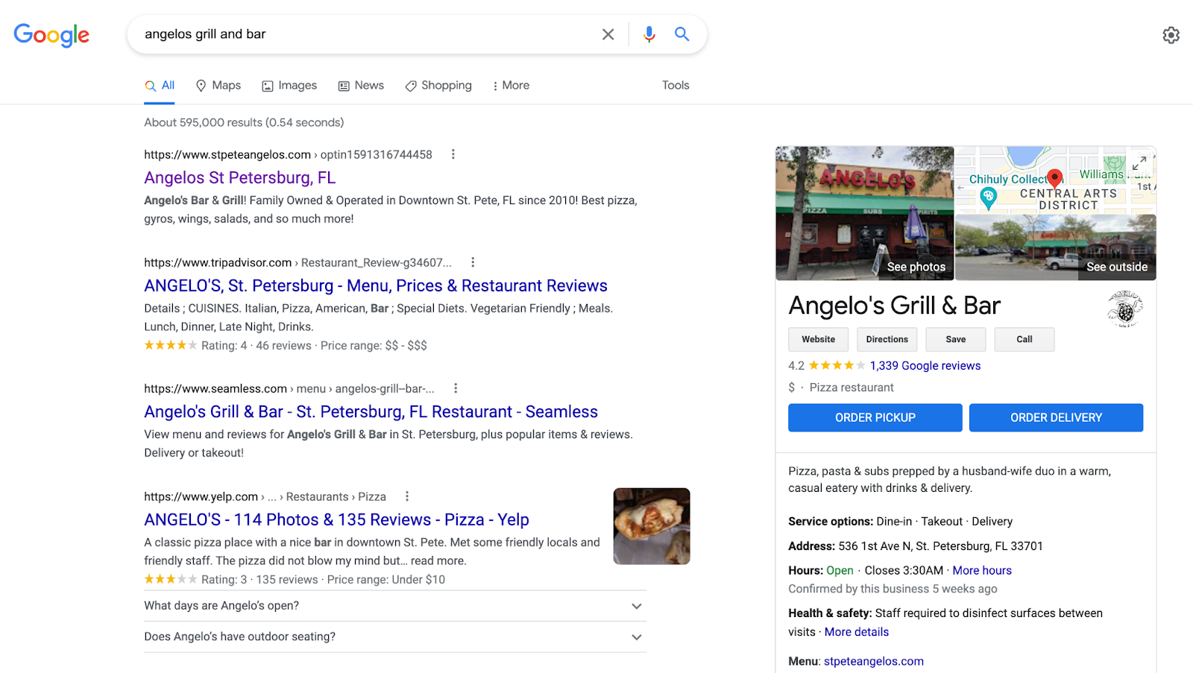Click the ORDER DELIVERY button
Image resolution: width=1193 pixels, height=673 pixels.
[x=1056, y=418]
